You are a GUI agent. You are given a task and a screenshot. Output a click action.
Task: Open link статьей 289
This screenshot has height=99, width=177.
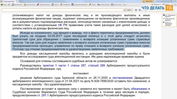pos(97,65)
